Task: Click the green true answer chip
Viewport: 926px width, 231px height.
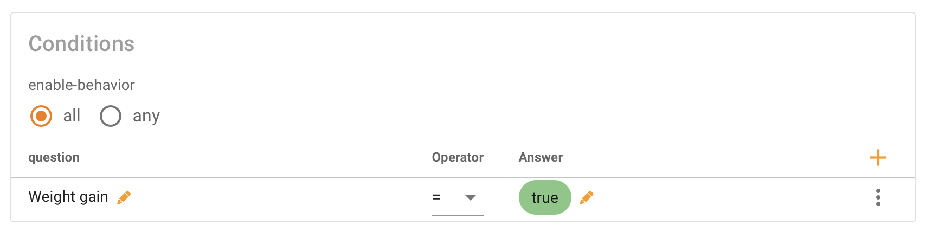Action: coord(544,198)
